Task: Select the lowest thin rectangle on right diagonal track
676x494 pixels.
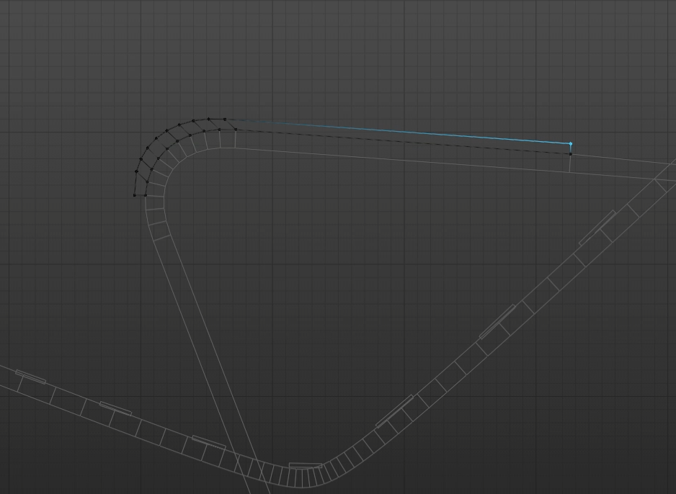Action: tap(394, 410)
